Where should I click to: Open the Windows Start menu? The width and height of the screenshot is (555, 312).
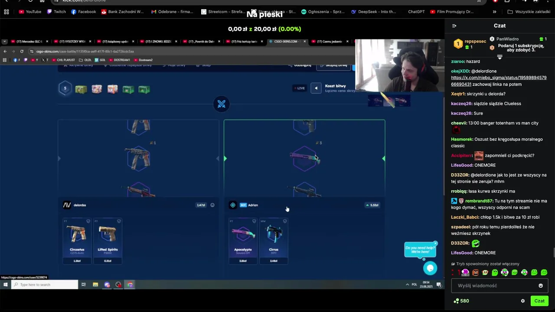(5, 285)
